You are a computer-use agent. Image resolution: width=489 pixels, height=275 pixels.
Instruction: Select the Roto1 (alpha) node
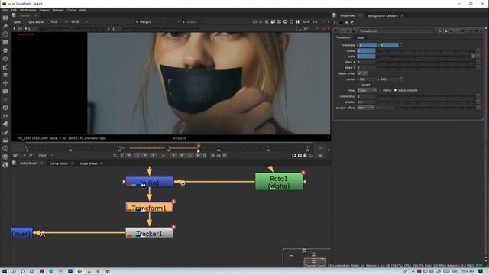click(279, 182)
